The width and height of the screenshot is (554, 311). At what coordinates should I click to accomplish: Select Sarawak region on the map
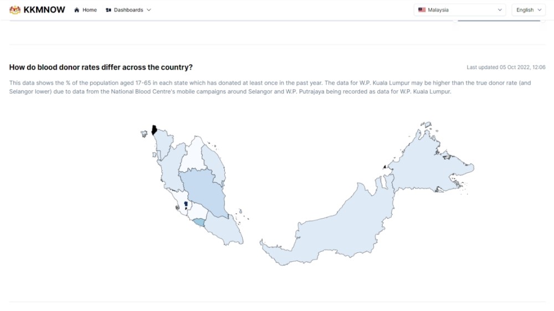click(336, 226)
